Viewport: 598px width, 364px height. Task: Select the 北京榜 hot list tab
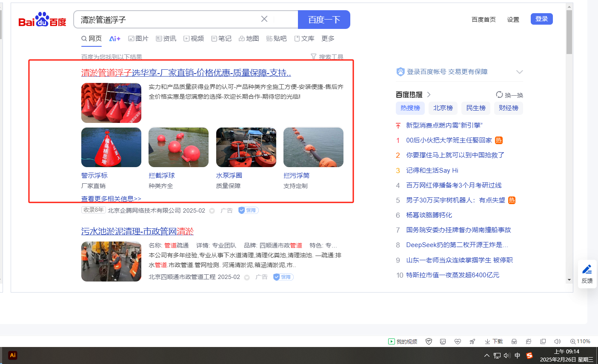(443, 108)
